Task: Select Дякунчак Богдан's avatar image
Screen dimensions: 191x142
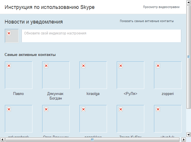Action: click(56, 75)
